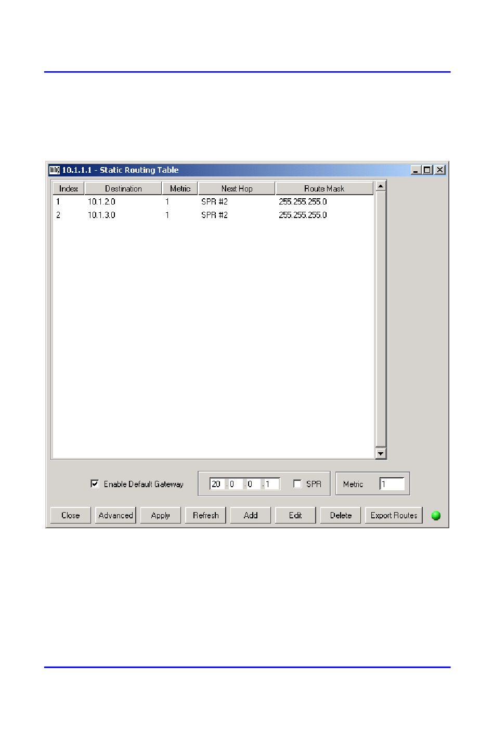Screen dimensions: 494x739
Task: Maximize the Static Routing Table window
Action: 427,170
